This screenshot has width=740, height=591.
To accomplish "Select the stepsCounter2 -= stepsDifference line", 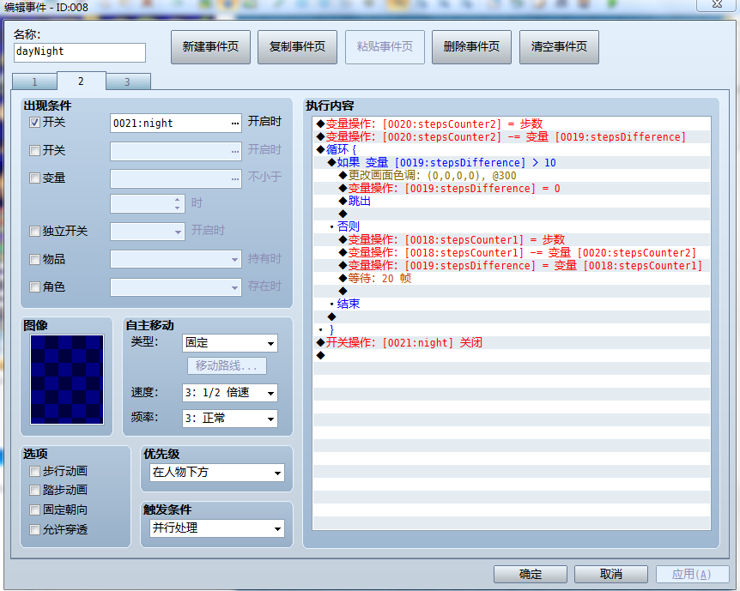I will [x=512, y=136].
